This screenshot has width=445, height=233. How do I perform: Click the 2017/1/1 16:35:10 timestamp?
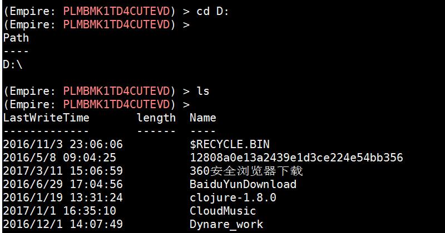point(60,211)
